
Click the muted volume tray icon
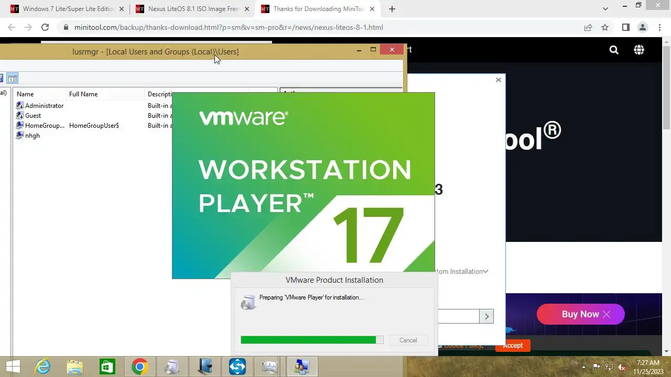point(622,367)
